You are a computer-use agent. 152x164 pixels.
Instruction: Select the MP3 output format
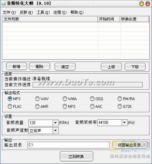point(10,99)
